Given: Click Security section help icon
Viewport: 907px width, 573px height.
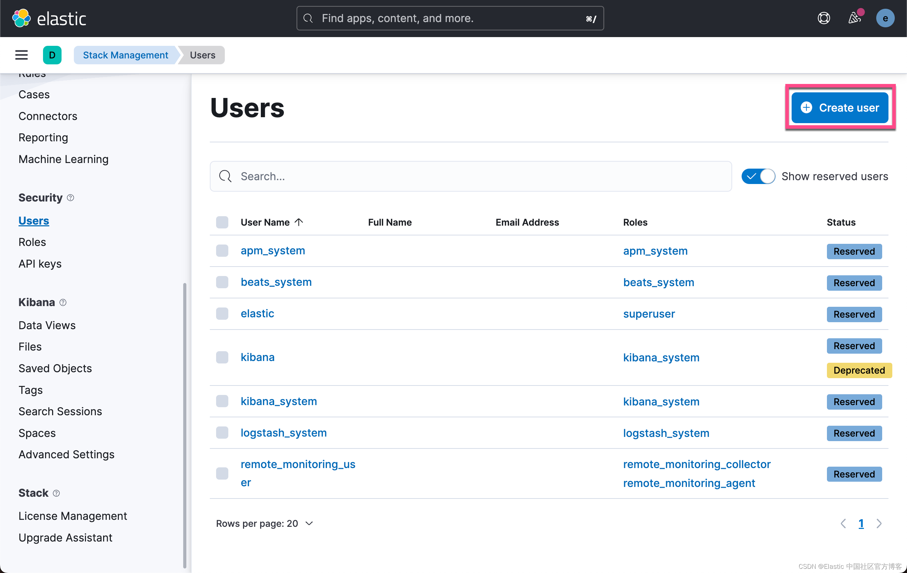Looking at the screenshot, I should [x=70, y=198].
